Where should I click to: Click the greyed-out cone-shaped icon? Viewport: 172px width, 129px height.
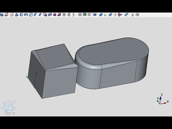[x=133, y=15]
